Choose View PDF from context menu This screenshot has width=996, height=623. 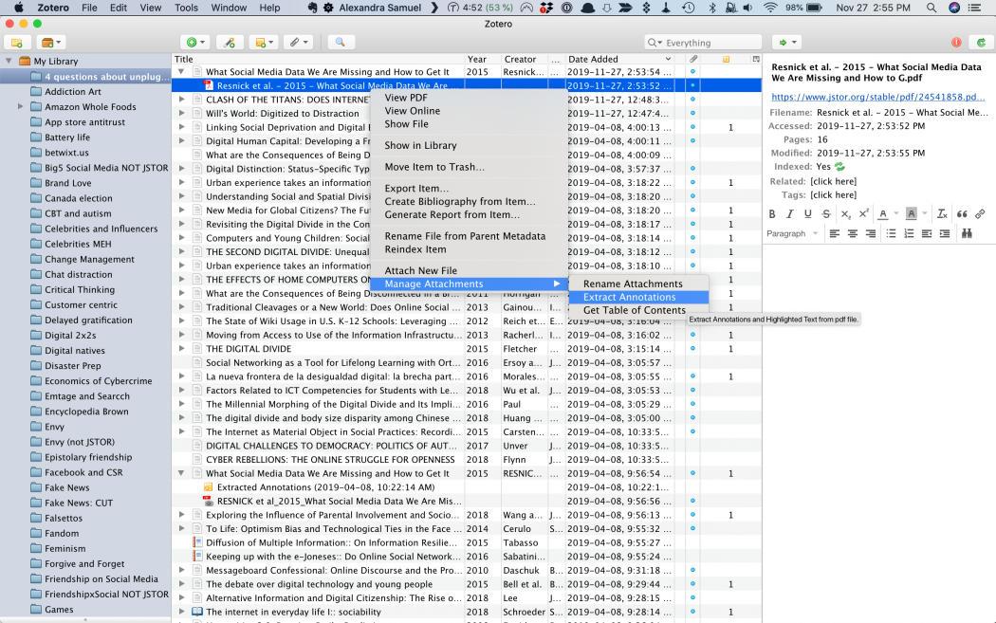pyautogui.click(x=406, y=98)
